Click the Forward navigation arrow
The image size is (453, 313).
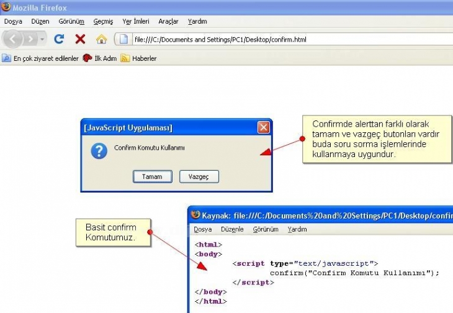pyautogui.click(x=30, y=39)
